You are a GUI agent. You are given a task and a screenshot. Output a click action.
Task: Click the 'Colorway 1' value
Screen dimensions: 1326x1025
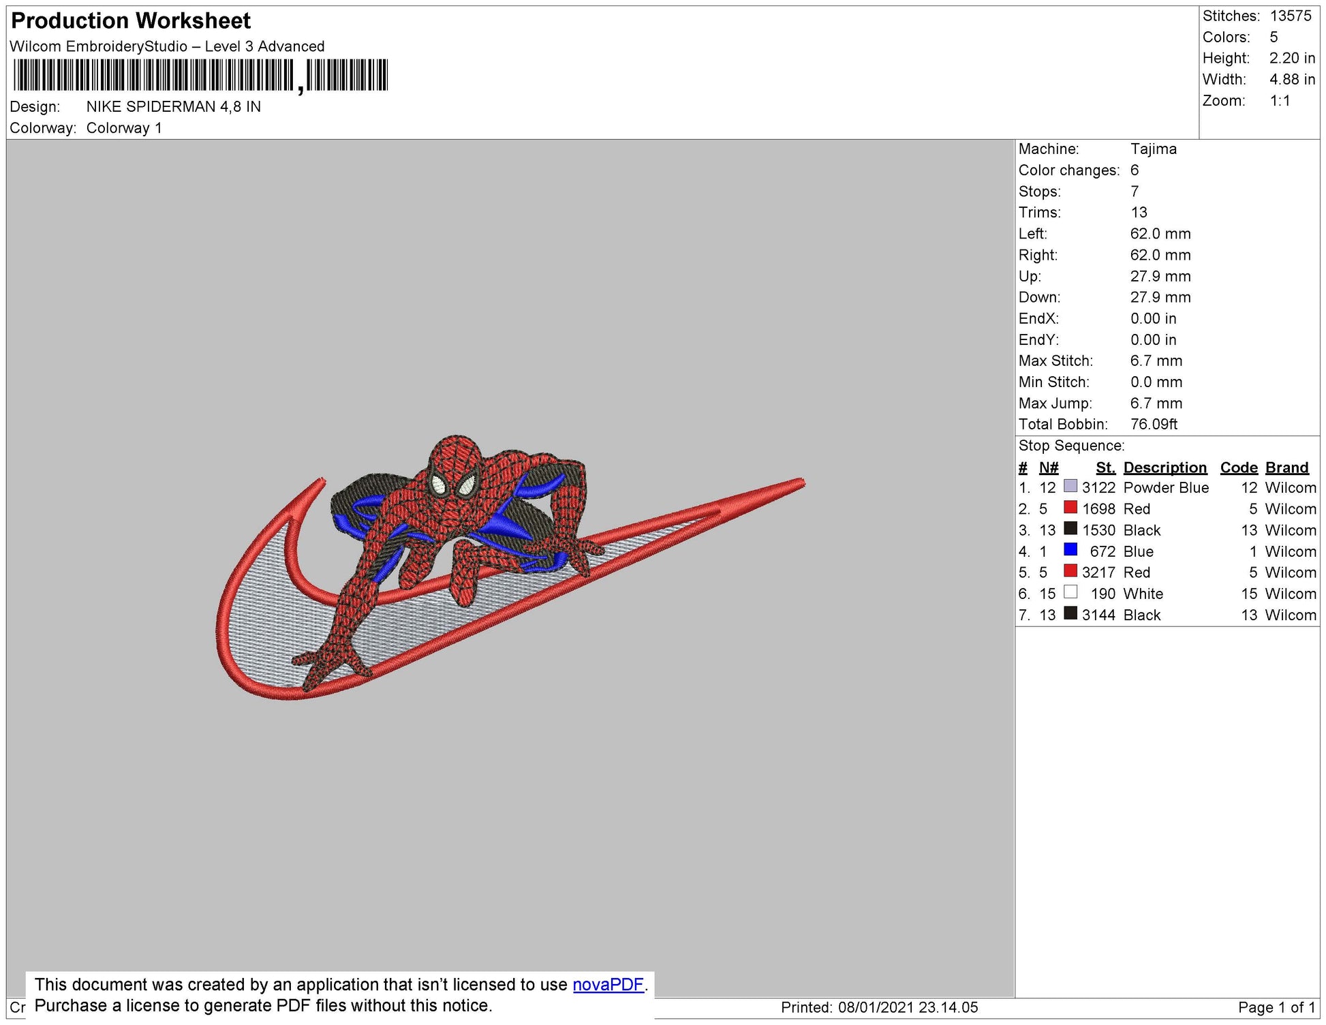click(x=124, y=128)
